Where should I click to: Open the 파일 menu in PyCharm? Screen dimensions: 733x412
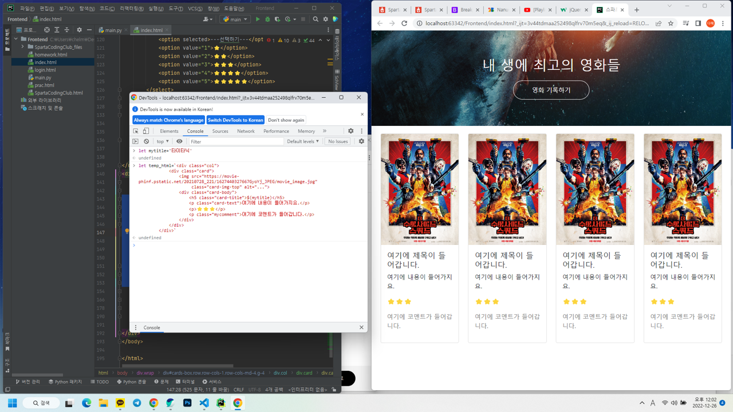pyautogui.click(x=27, y=9)
